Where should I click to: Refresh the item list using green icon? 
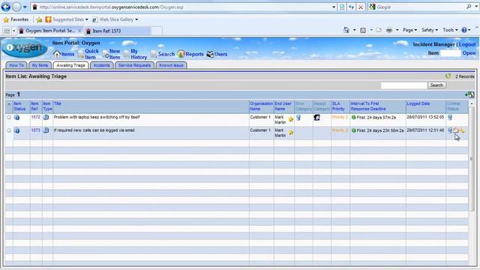(x=448, y=76)
